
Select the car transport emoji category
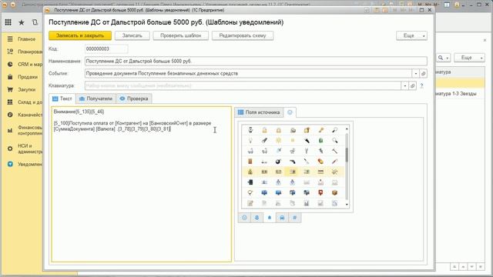tap(282, 218)
